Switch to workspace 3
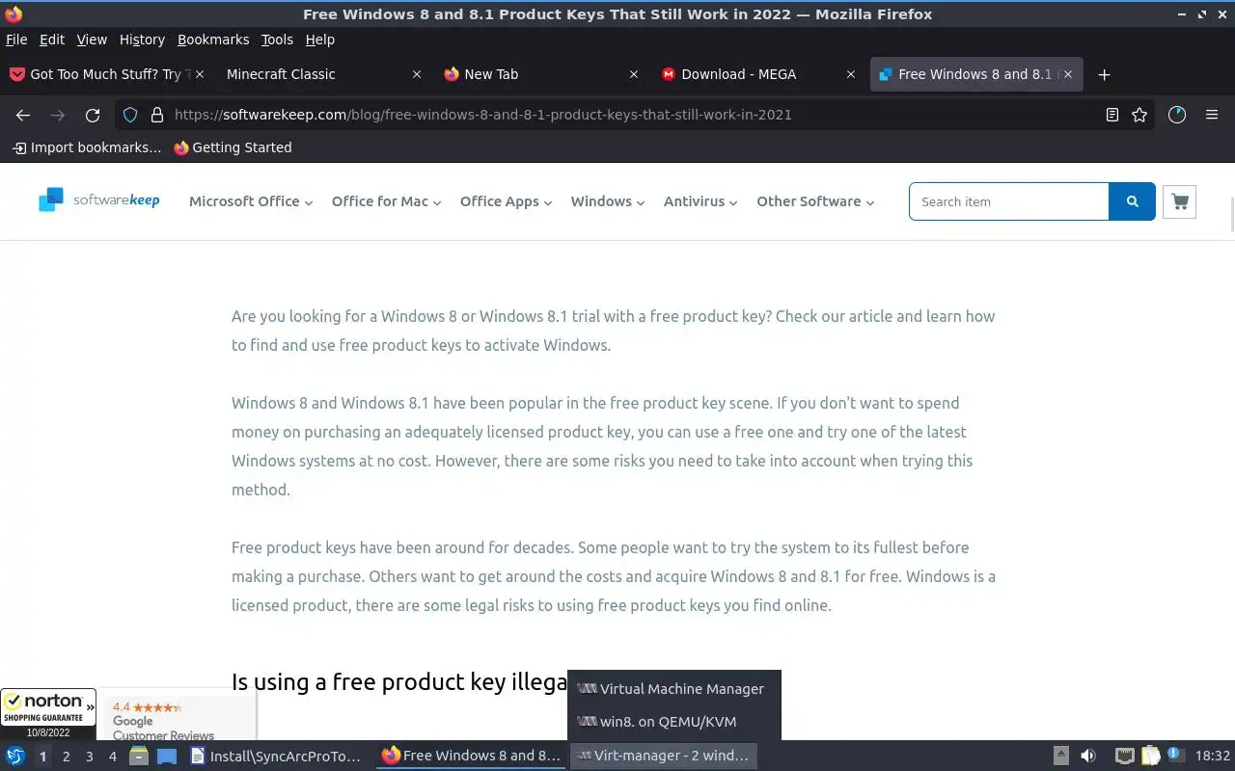The width and height of the screenshot is (1235, 771). [89, 757]
